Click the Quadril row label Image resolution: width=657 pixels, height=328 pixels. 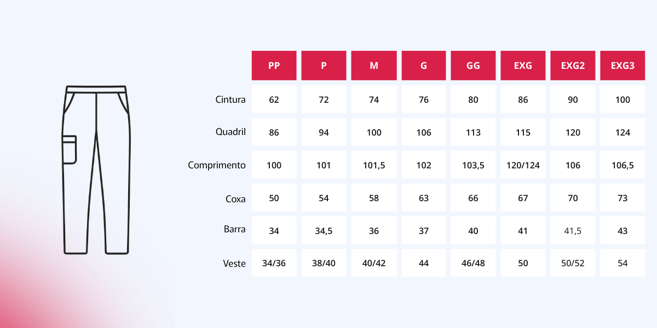(231, 132)
